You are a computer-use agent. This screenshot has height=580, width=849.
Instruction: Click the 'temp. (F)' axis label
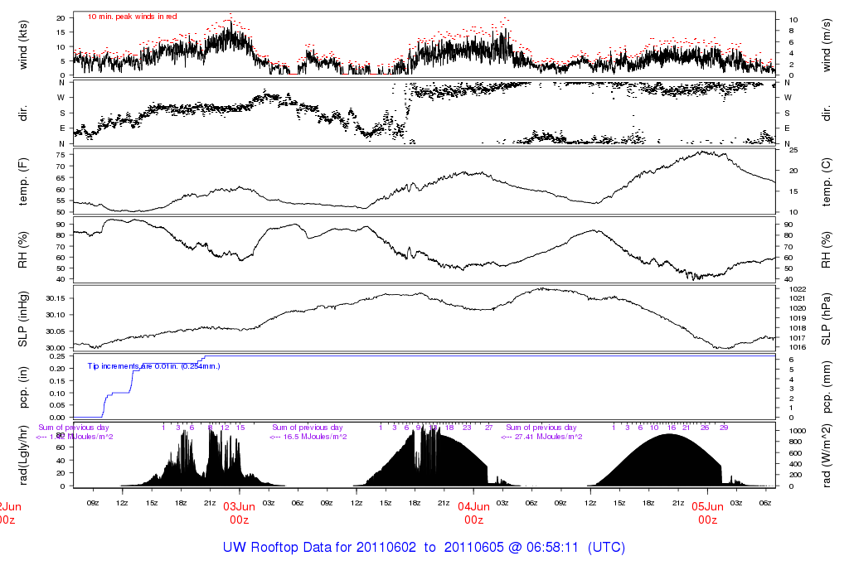(x=22, y=181)
